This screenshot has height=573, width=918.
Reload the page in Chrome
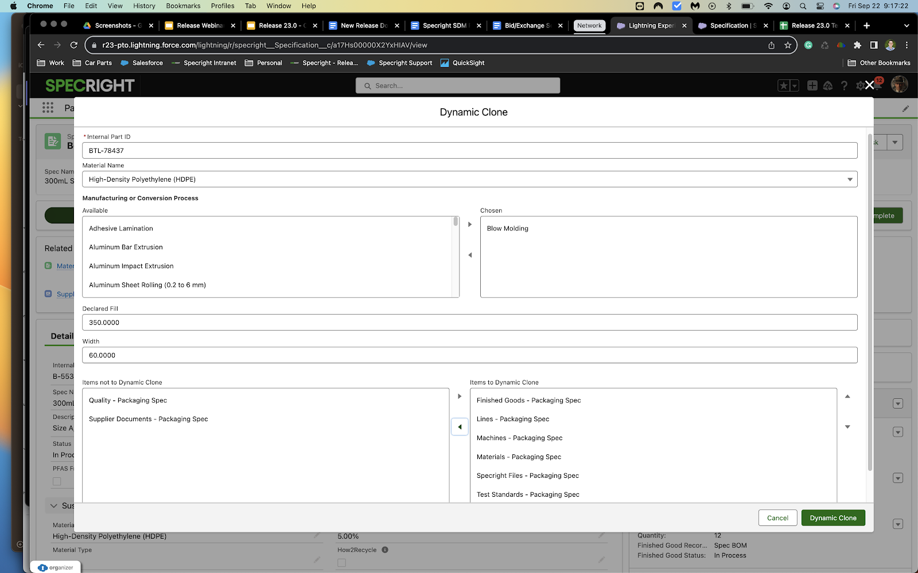(x=73, y=45)
